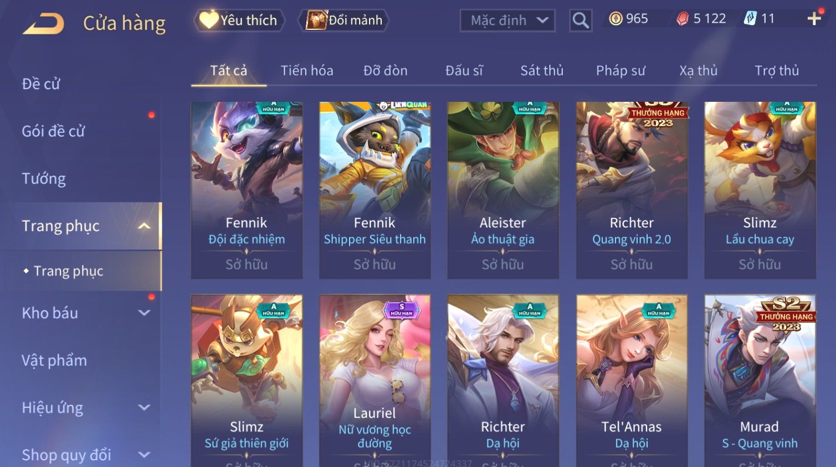Click the back arrow icon

43,24
